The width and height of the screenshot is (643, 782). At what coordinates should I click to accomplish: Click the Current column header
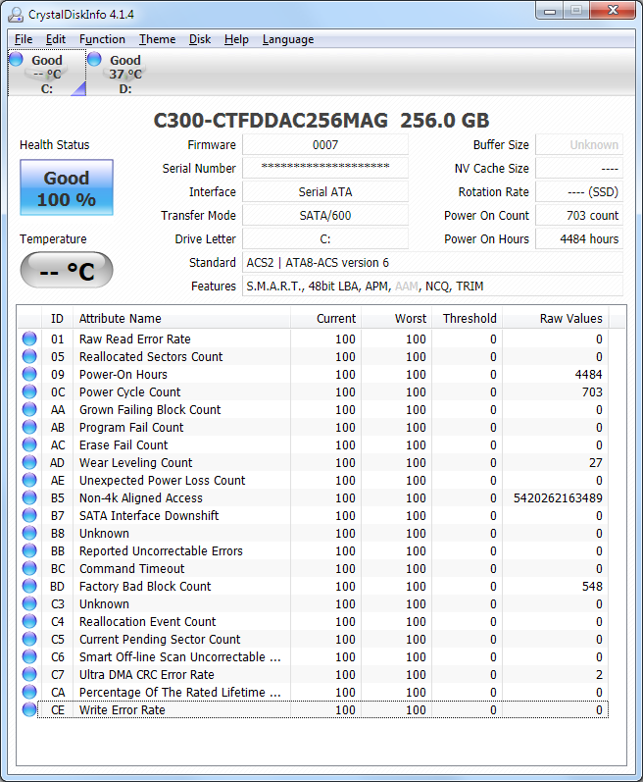coord(325,318)
